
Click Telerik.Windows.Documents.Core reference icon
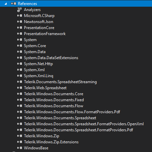point(20,94)
